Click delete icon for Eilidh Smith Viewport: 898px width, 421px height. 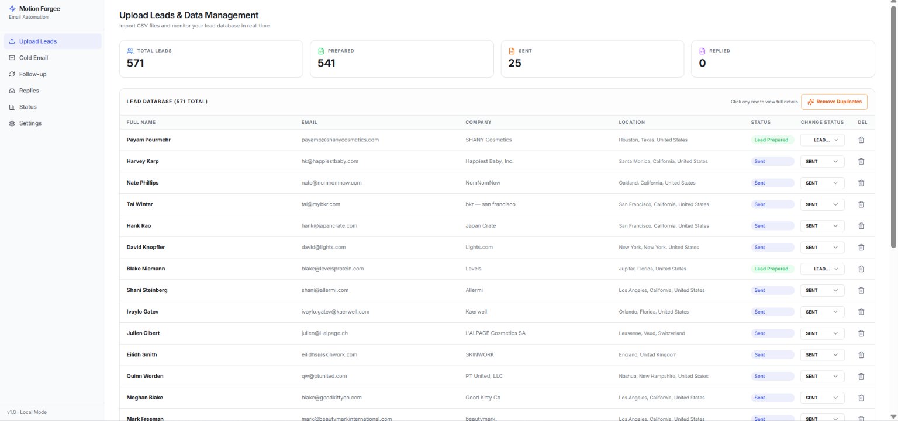861,355
